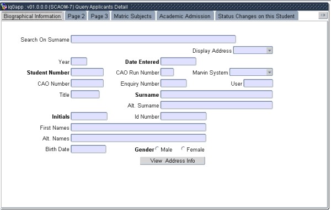Viewport: 331px width, 210px height.
Task: Click the Date Entered label
Action: (142, 62)
